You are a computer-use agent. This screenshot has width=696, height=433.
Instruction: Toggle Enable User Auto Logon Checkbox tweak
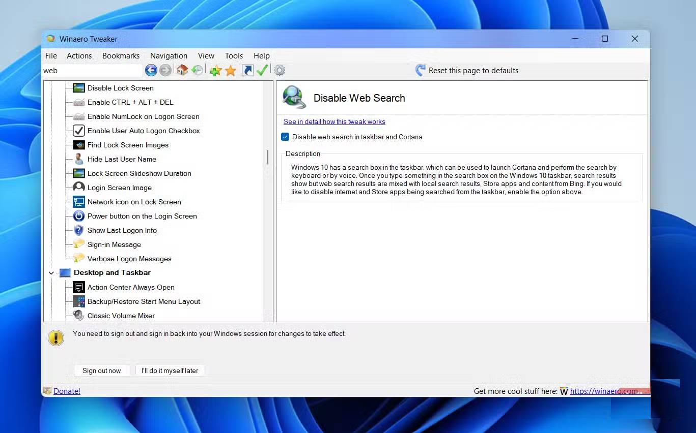[144, 131]
